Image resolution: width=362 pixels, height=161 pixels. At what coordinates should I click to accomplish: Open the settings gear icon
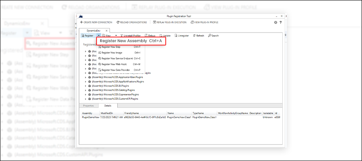pyautogui.click(x=276, y=23)
